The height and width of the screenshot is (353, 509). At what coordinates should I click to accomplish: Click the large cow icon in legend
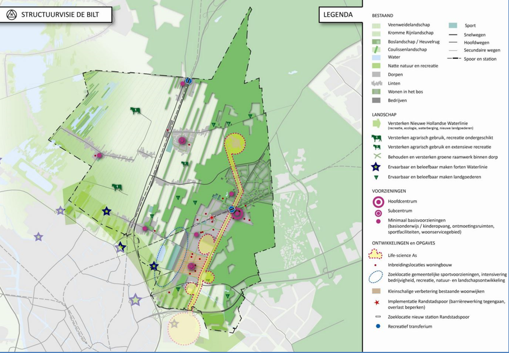[377, 138]
